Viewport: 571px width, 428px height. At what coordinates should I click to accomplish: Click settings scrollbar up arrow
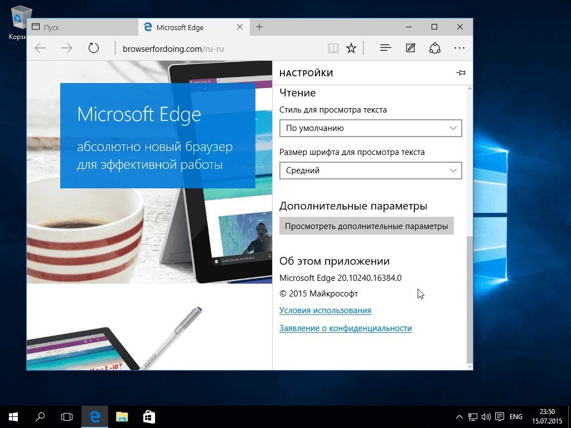[x=470, y=89]
